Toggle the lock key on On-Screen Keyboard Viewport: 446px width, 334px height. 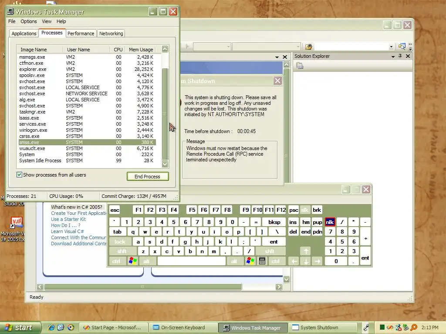(120, 242)
